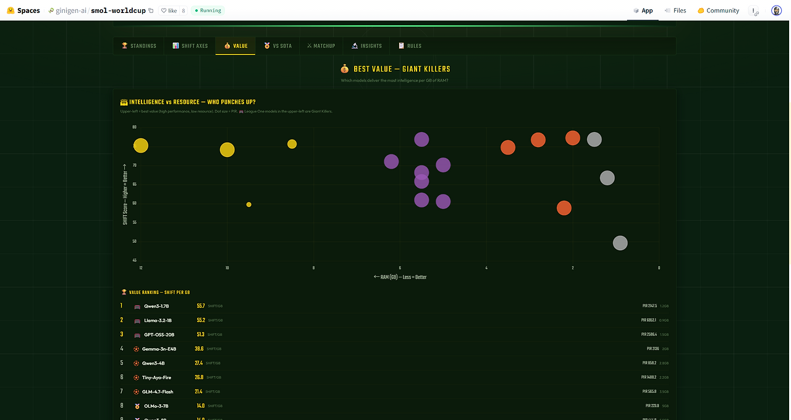Click the league icon beside GPT-OSS-20B

tap(137, 335)
